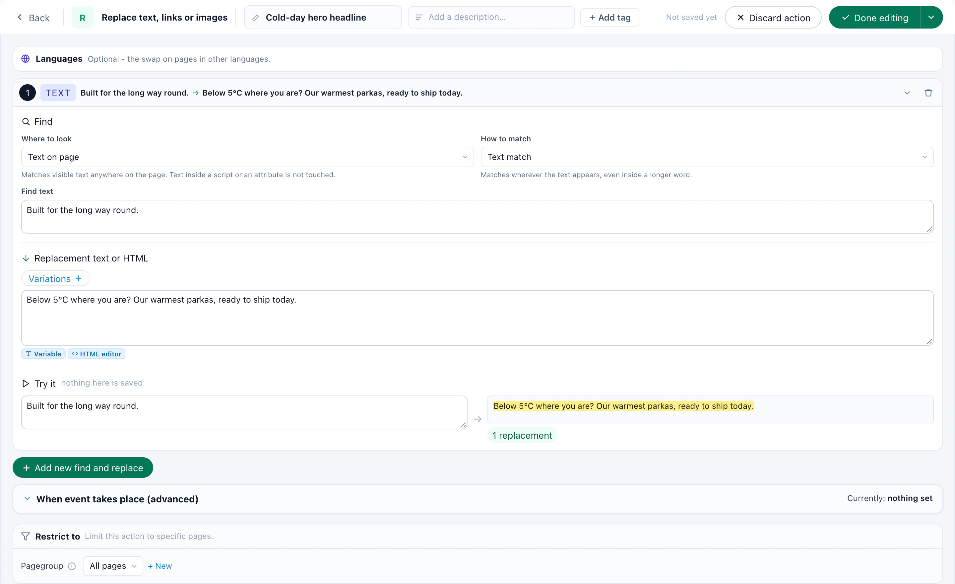The width and height of the screenshot is (955, 584).
Task: Delete find-and-replace rule with trash icon
Action: point(928,93)
